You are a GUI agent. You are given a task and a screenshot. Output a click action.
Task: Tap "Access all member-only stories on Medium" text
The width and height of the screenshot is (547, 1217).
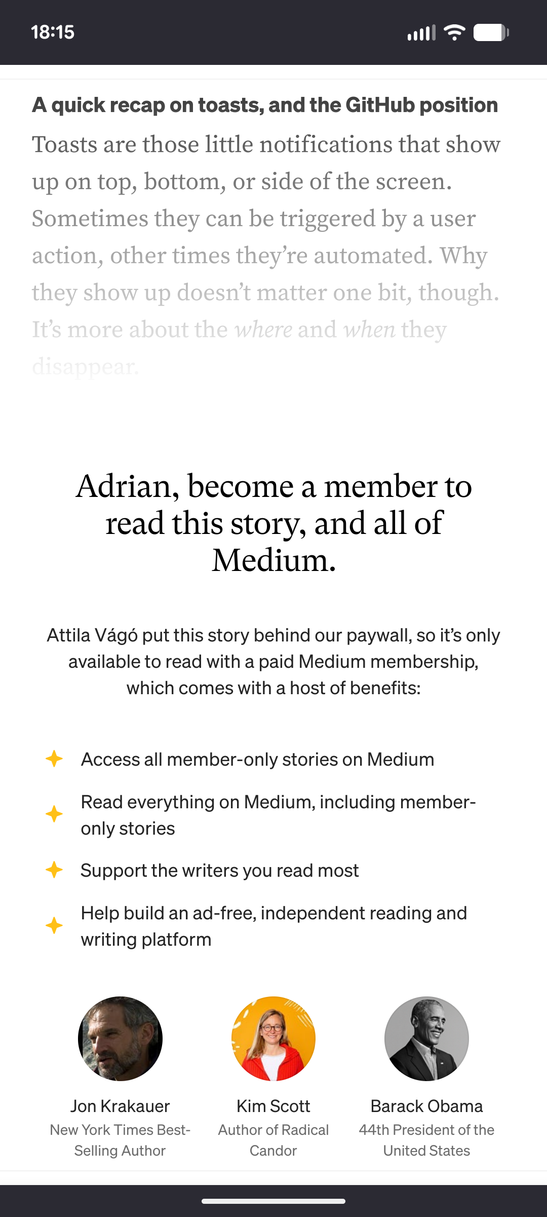257,759
